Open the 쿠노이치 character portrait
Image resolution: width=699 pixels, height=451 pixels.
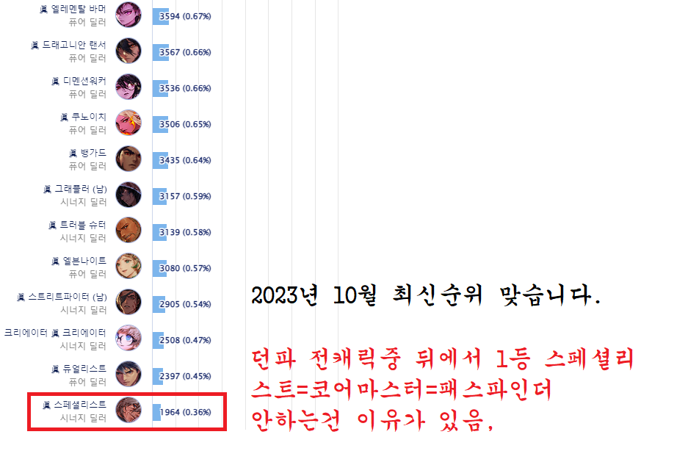pyautogui.click(x=128, y=123)
